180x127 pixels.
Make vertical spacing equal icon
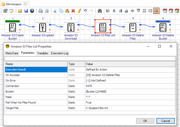coord(150,11)
